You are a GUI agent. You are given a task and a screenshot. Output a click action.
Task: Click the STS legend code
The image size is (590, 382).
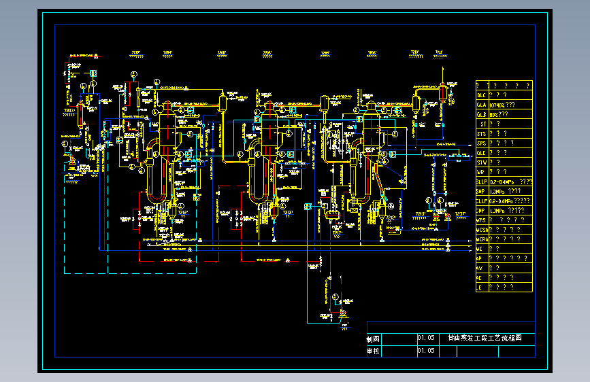482,134
